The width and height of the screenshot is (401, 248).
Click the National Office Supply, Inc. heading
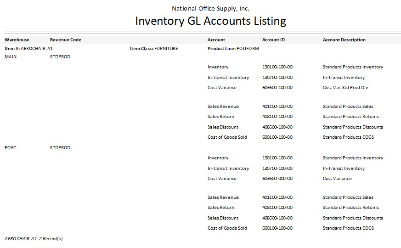[x=210, y=8]
